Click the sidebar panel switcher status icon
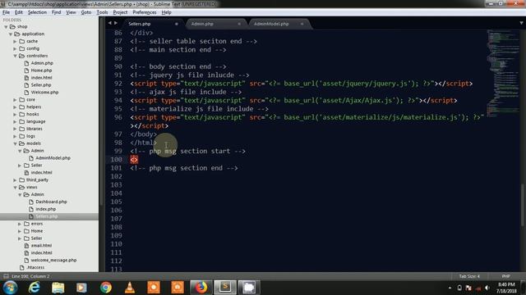Screen dimensions: 526x295 [6, 276]
